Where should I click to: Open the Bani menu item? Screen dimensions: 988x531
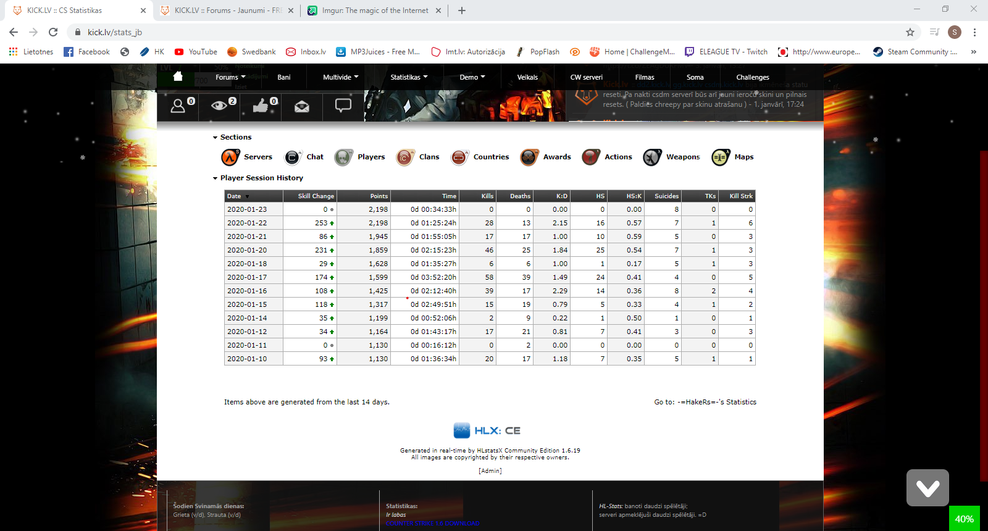click(x=284, y=77)
